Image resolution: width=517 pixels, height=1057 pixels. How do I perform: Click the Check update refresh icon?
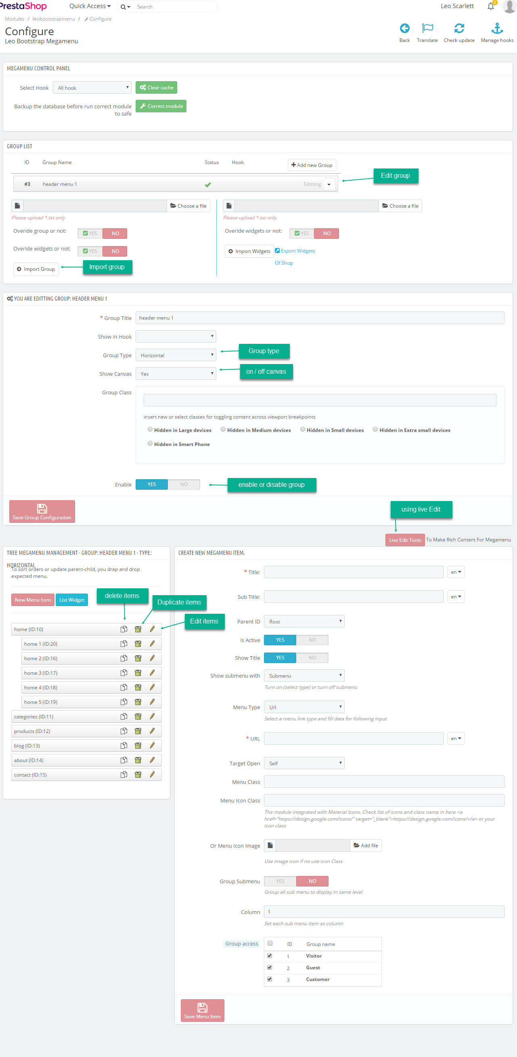click(459, 28)
